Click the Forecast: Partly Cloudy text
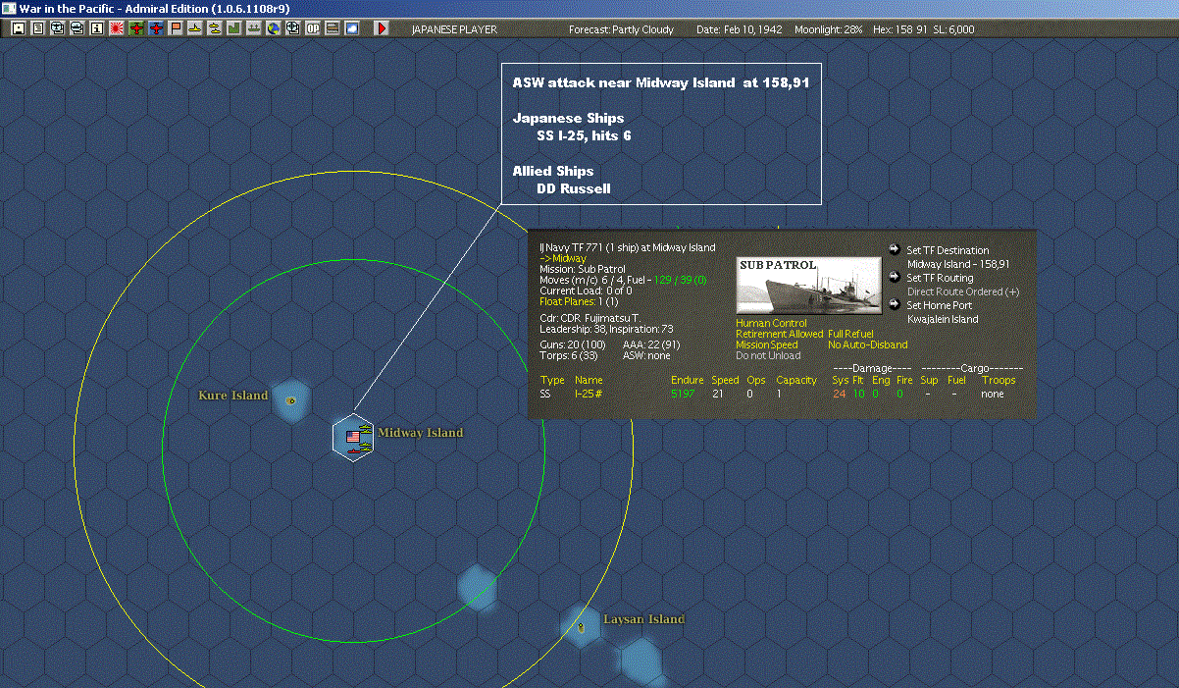This screenshot has width=1179, height=688. coord(622,29)
